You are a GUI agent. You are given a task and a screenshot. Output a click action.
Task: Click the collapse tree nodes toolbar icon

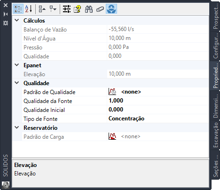(42, 9)
